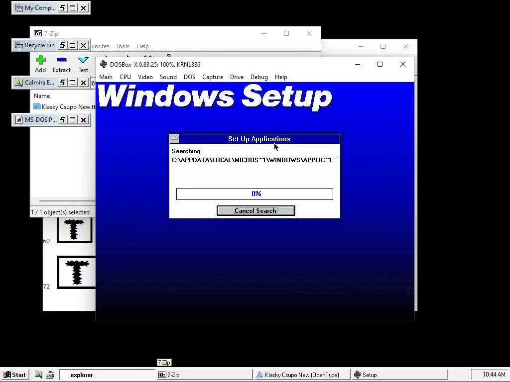Open the Debug menu in DOSBox-X

tap(259, 77)
